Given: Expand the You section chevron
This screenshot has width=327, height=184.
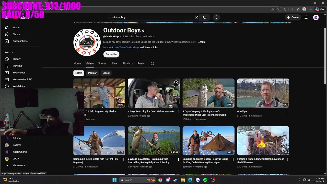Looking at the screenshot, I should click(12, 52).
